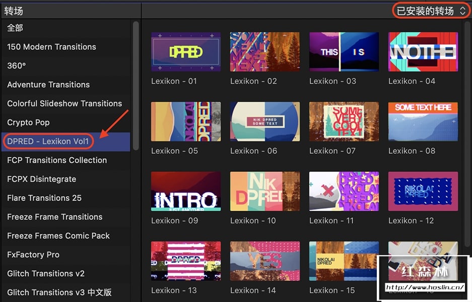This screenshot has height=302, width=472.
Task: Select the Lexikon - 15 transition thumbnail
Action: coord(344,261)
